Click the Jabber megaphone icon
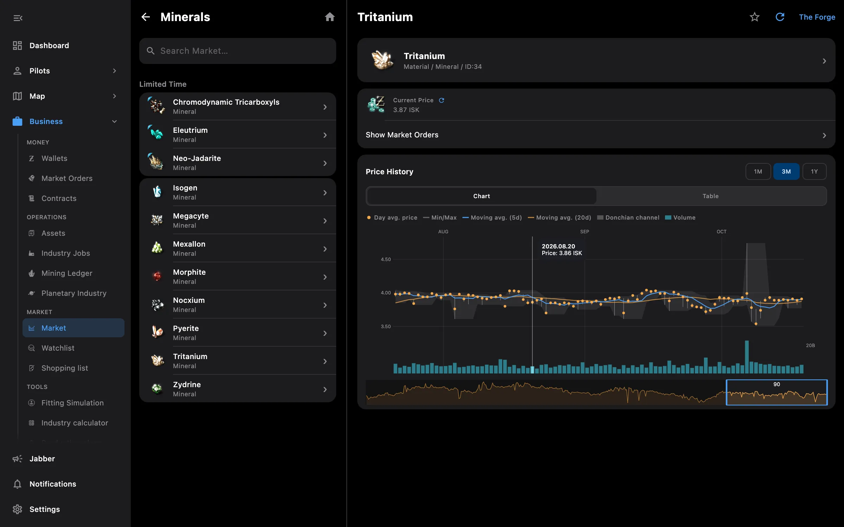844x527 pixels. tap(17, 458)
